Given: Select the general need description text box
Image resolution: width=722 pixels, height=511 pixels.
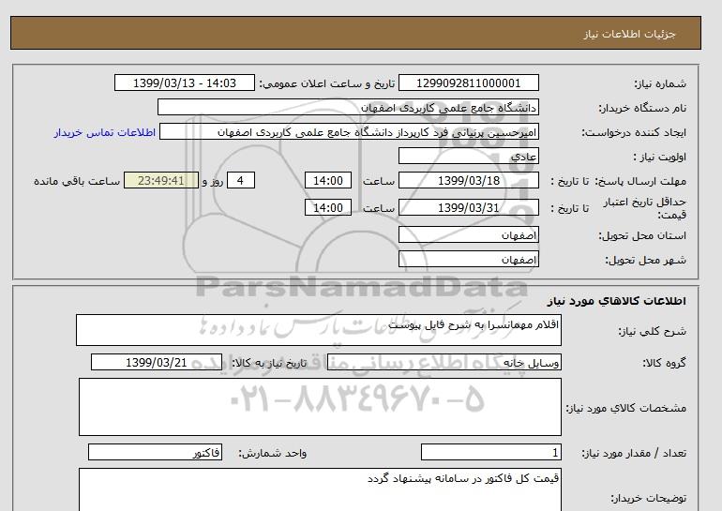Looking at the screenshot, I should coord(319,330).
